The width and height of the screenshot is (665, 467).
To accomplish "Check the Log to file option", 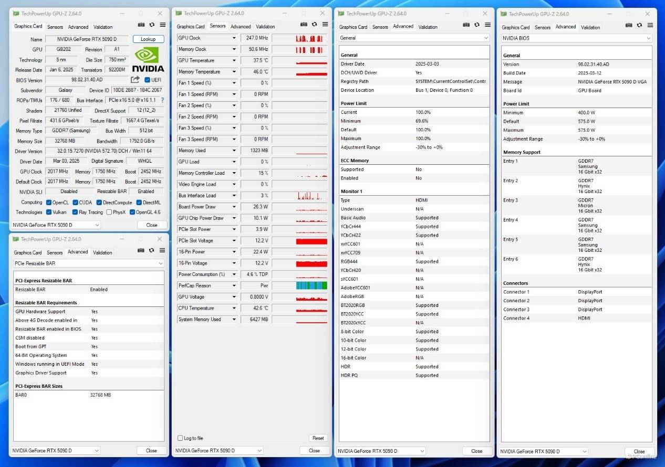I will coord(180,438).
